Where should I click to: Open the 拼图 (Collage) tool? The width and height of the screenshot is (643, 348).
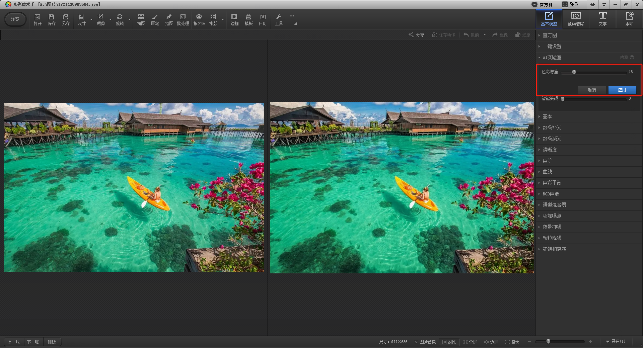coord(141,19)
